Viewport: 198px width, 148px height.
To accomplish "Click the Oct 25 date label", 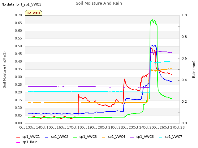I will coord(148,127).
